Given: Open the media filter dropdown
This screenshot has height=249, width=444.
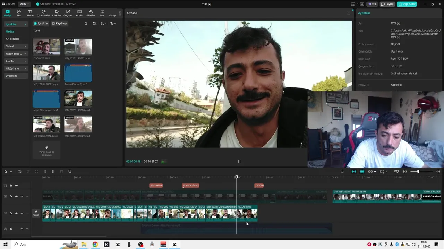Looking at the screenshot, I should [x=113, y=24].
